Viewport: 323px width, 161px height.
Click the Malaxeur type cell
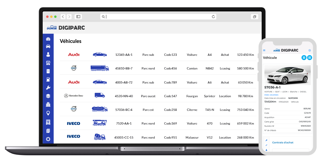[x=192, y=137]
